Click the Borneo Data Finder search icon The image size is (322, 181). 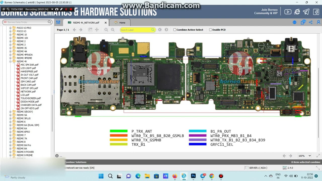(50, 22)
